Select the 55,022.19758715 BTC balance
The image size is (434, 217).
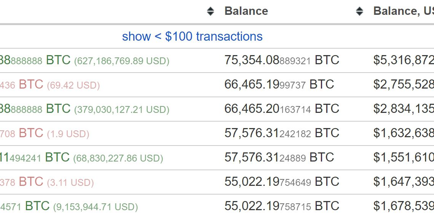(281, 206)
